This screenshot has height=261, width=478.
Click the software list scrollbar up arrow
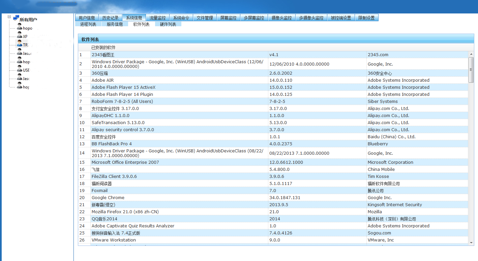tap(471, 54)
